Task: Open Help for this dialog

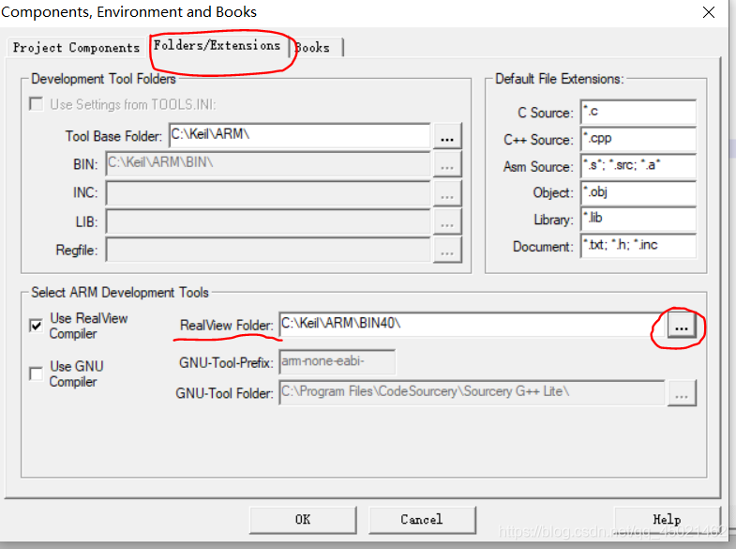Action: [x=667, y=519]
